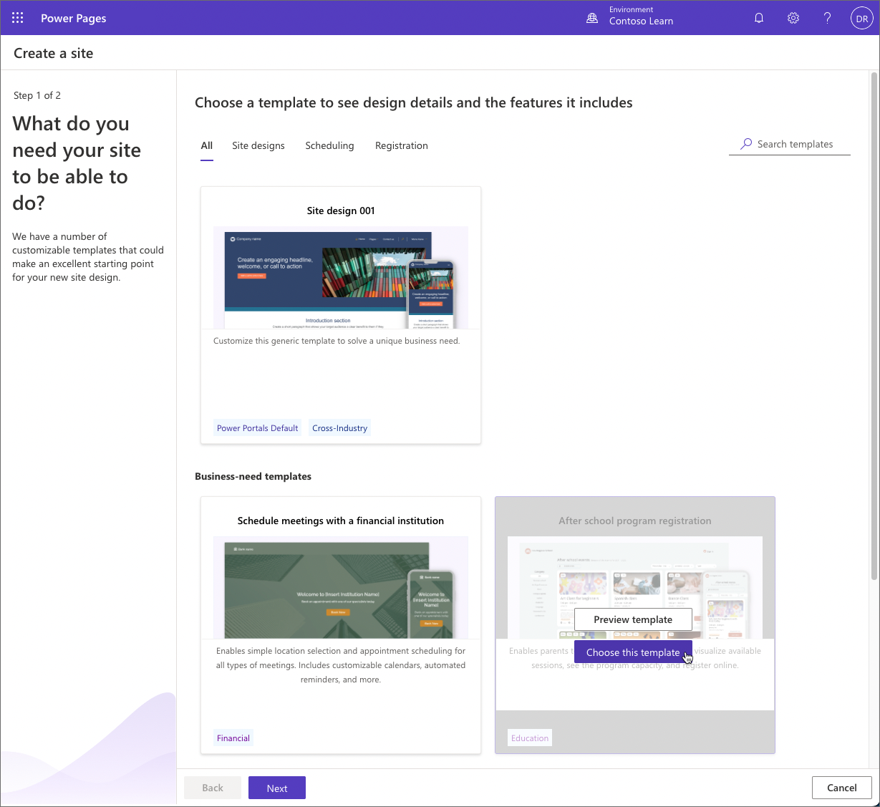Click After school program registration title
This screenshot has height=807, width=880.
point(635,521)
